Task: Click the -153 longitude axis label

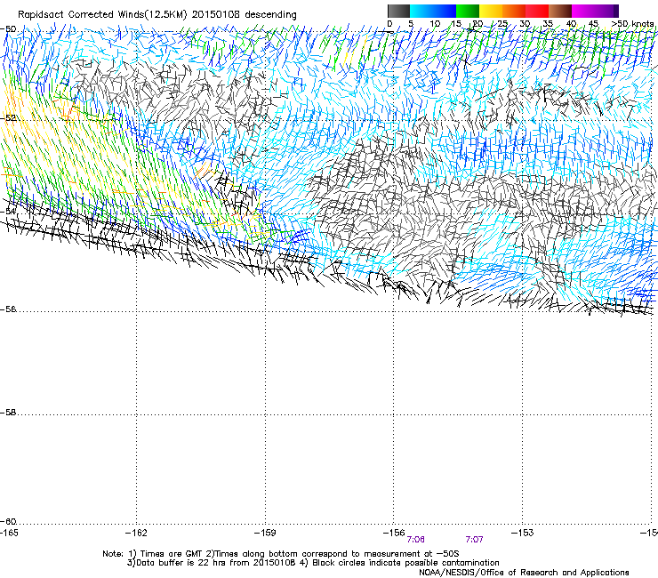Action: (523, 533)
